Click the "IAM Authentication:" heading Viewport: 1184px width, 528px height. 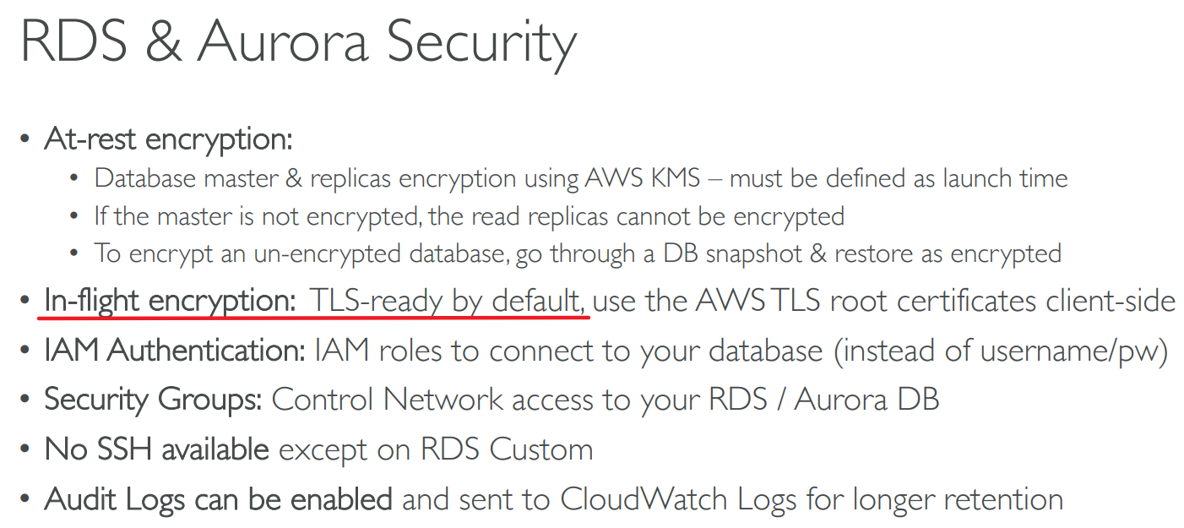(x=175, y=351)
